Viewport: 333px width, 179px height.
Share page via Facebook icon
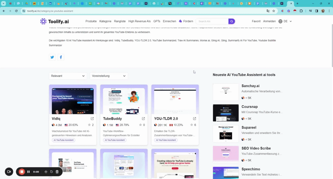click(61, 57)
